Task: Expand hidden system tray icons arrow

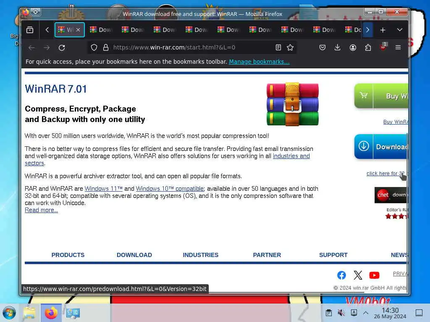Action: coord(366,313)
